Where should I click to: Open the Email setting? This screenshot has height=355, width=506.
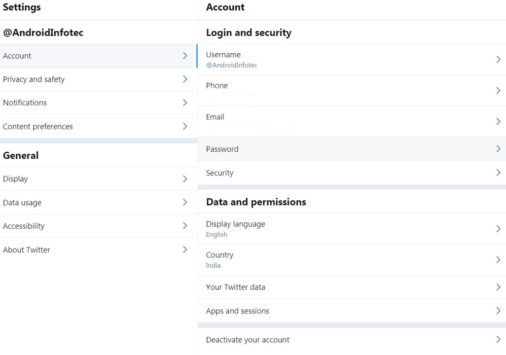352,122
